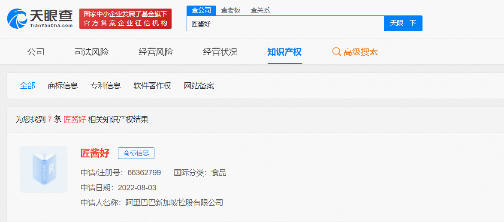Click the search input containing 匠酱好
The height and width of the screenshot is (222, 504).
point(285,24)
